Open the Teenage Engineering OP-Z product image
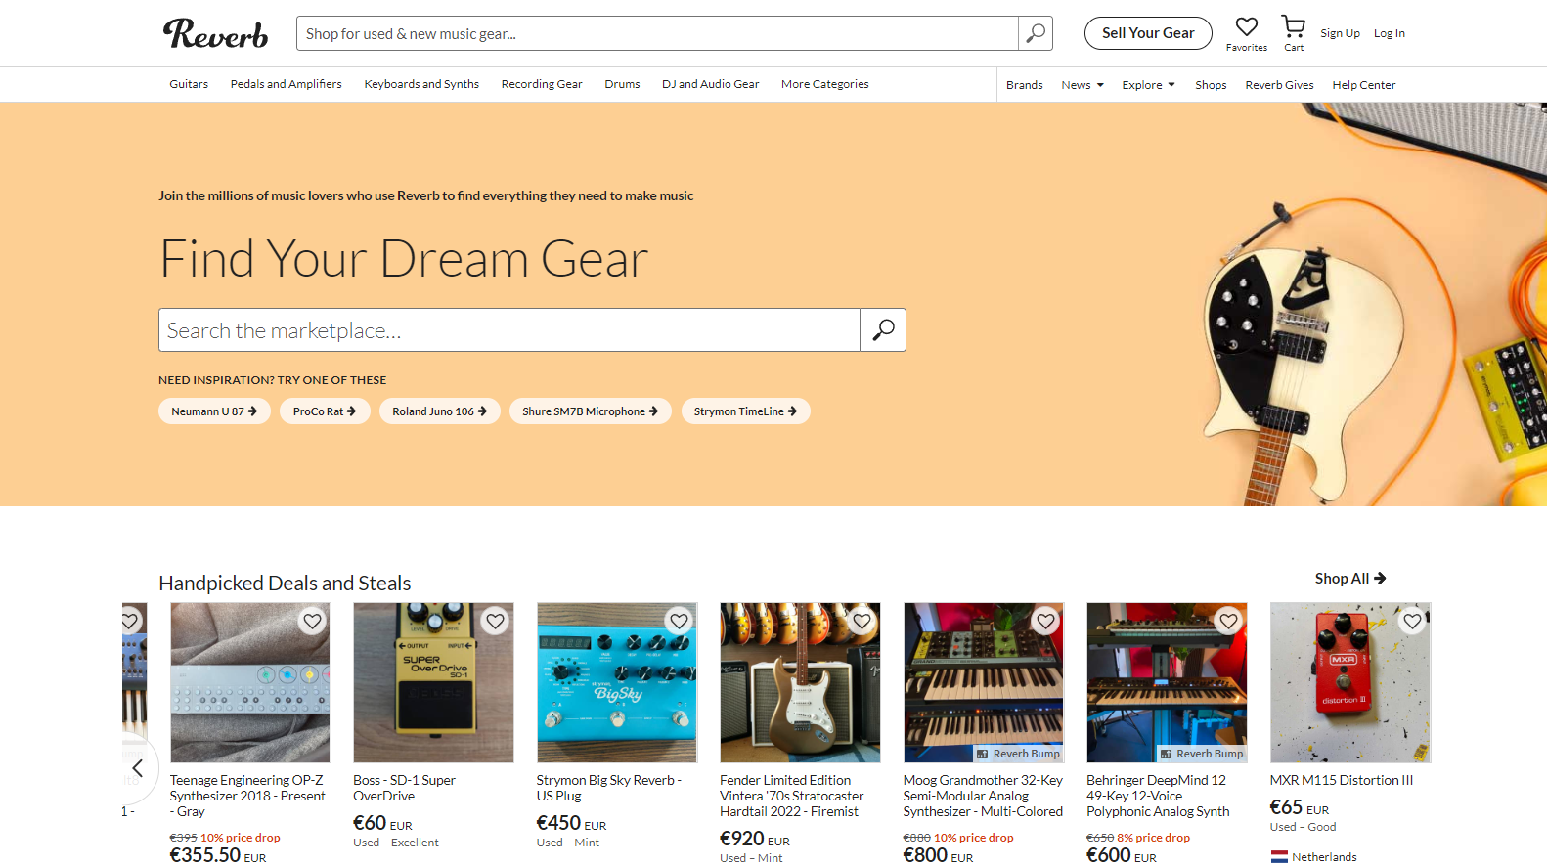The image size is (1547, 865). click(x=250, y=682)
